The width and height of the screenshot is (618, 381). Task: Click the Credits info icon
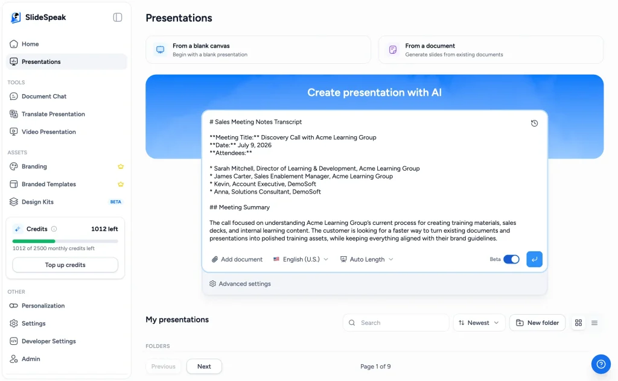pyautogui.click(x=54, y=228)
